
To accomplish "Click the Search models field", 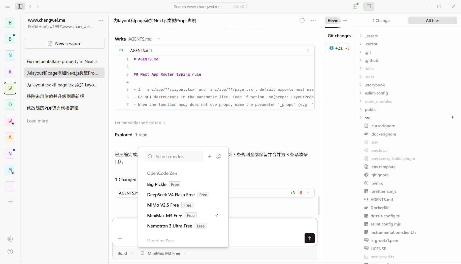I will click(174, 156).
